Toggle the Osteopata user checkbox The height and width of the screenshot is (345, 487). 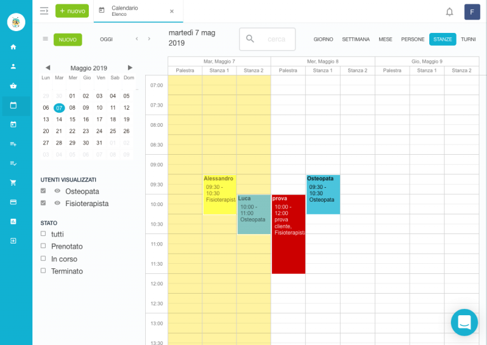[43, 191]
